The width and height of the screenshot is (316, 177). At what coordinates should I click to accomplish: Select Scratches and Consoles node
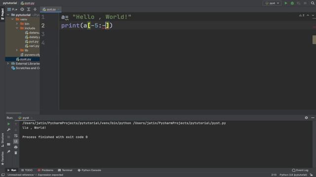tap(26, 68)
